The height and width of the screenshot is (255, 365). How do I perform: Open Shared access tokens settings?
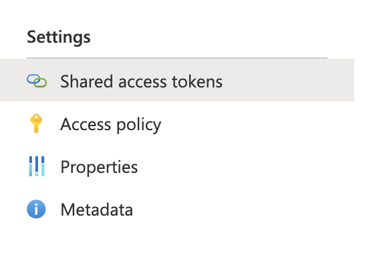(177, 80)
